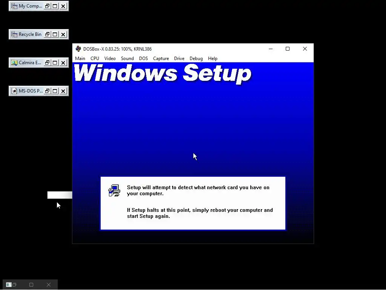Click the Calmira Explorer minimized window icon
This screenshot has height=290, width=386.
point(14,63)
